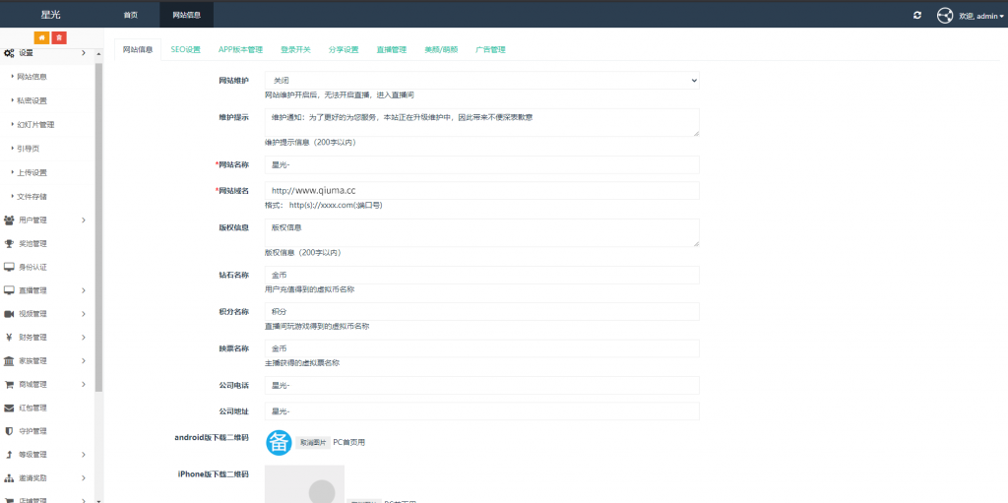Open 身份认证 in the sidebar
The width and height of the screenshot is (1008, 503).
point(32,267)
